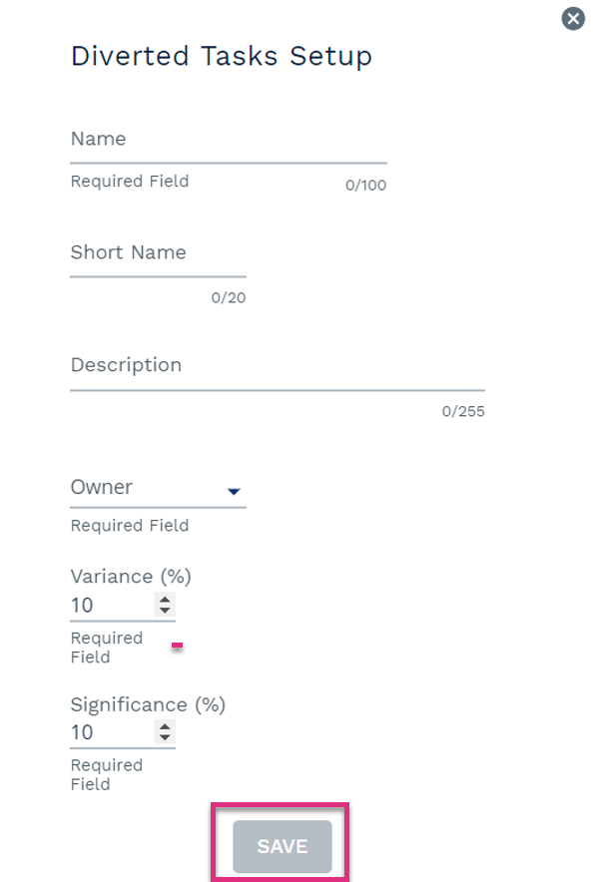Click the Diverted Tasks Setup heading
This screenshot has width=593, height=882.
click(x=221, y=56)
